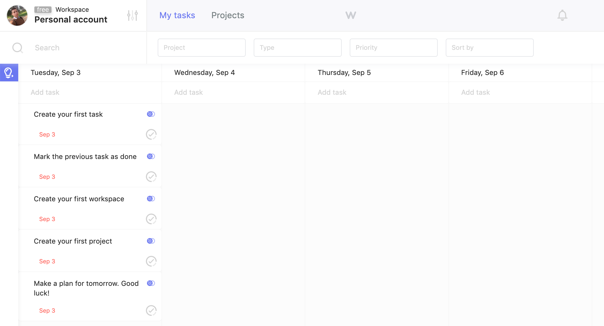Open the Project filter dropdown
The height and width of the screenshot is (326, 604).
[201, 48]
